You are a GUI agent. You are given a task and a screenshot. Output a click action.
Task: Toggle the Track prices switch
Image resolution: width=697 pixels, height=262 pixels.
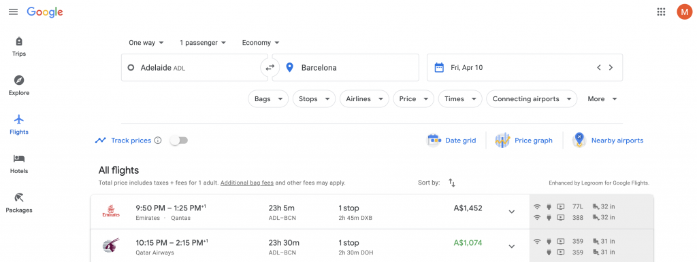[x=179, y=140]
